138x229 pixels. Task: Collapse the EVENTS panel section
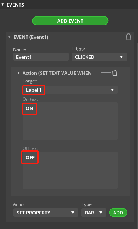(2, 5)
